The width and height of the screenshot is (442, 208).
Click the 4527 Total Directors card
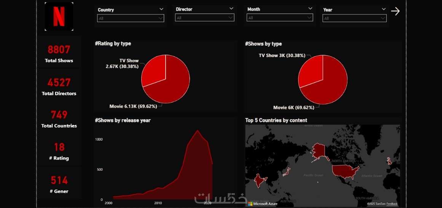59,86
